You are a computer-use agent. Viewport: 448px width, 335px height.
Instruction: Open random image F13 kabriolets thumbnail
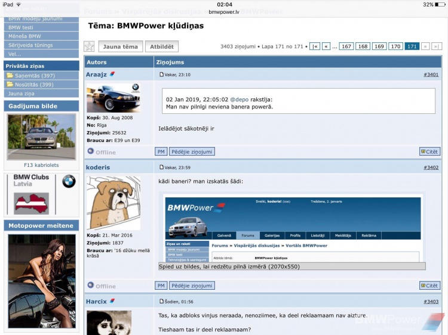click(x=41, y=137)
